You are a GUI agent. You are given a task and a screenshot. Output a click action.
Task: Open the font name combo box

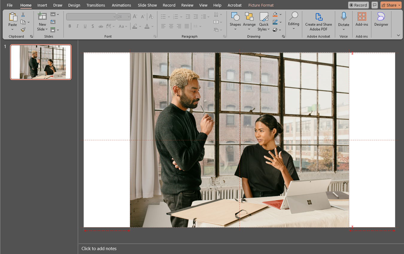tap(91, 17)
